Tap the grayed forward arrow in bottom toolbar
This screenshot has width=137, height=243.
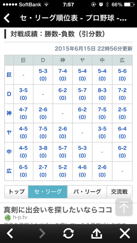tap(42, 233)
